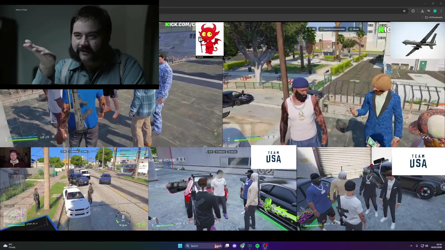Click the speedometer reading 0 MPH
The image size is (445, 250).
tap(123, 218)
